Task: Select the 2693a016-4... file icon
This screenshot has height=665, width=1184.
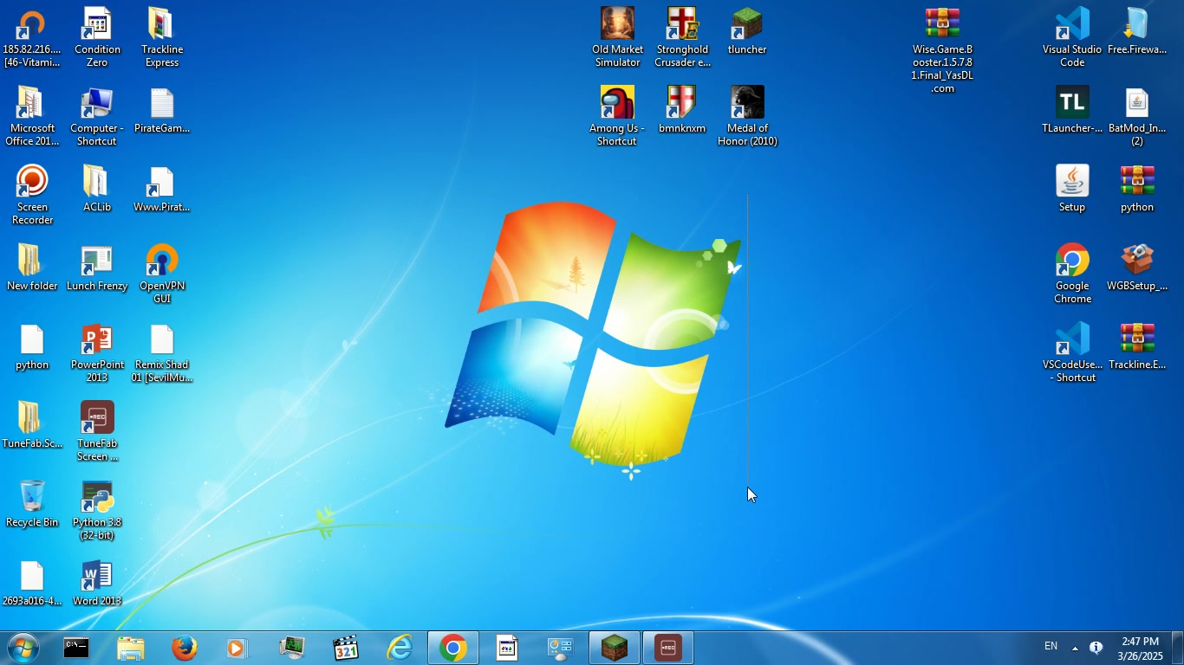Action: tap(32, 584)
